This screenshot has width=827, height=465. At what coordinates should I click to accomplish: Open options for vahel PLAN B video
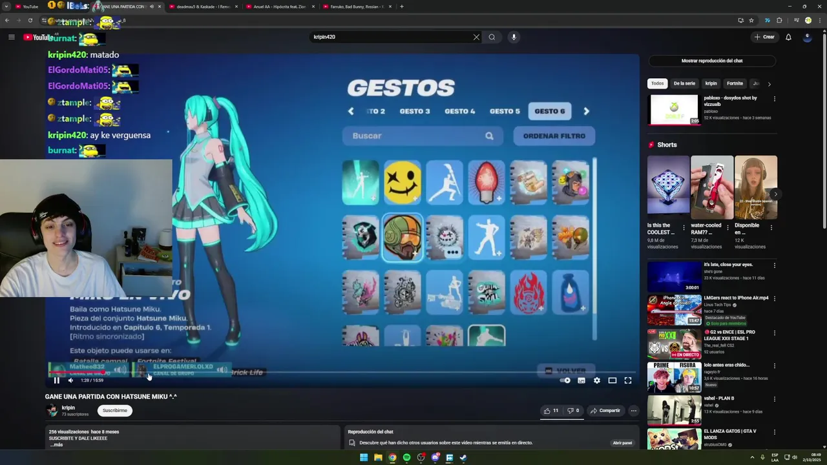pos(774,399)
